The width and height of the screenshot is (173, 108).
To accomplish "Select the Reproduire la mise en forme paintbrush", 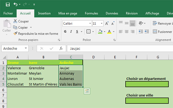I will (x=15, y=33).
